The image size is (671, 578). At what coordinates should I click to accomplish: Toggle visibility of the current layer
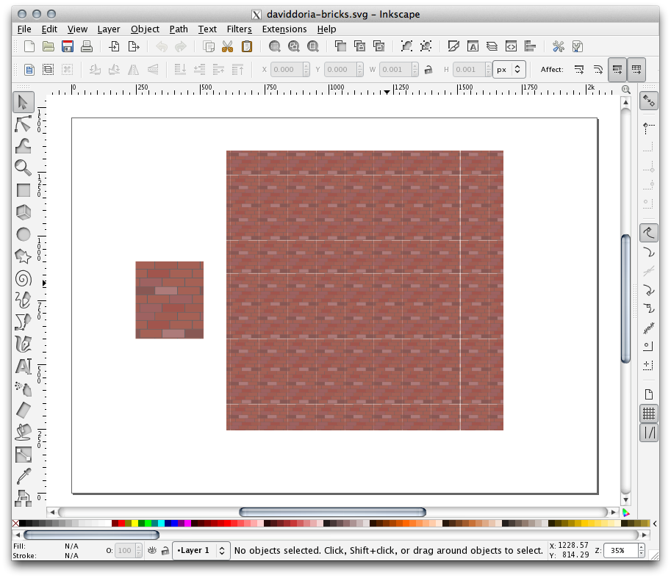click(x=152, y=551)
